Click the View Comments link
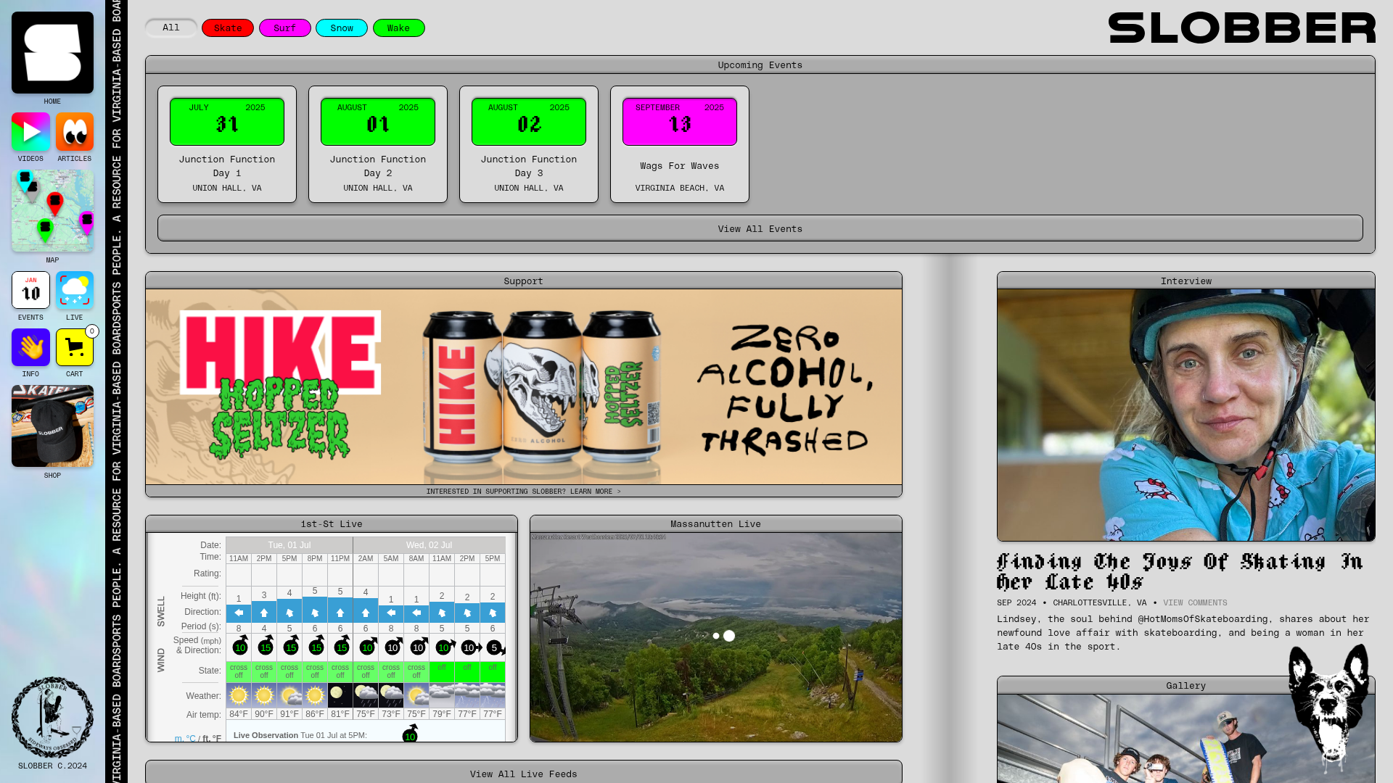 click(1195, 602)
